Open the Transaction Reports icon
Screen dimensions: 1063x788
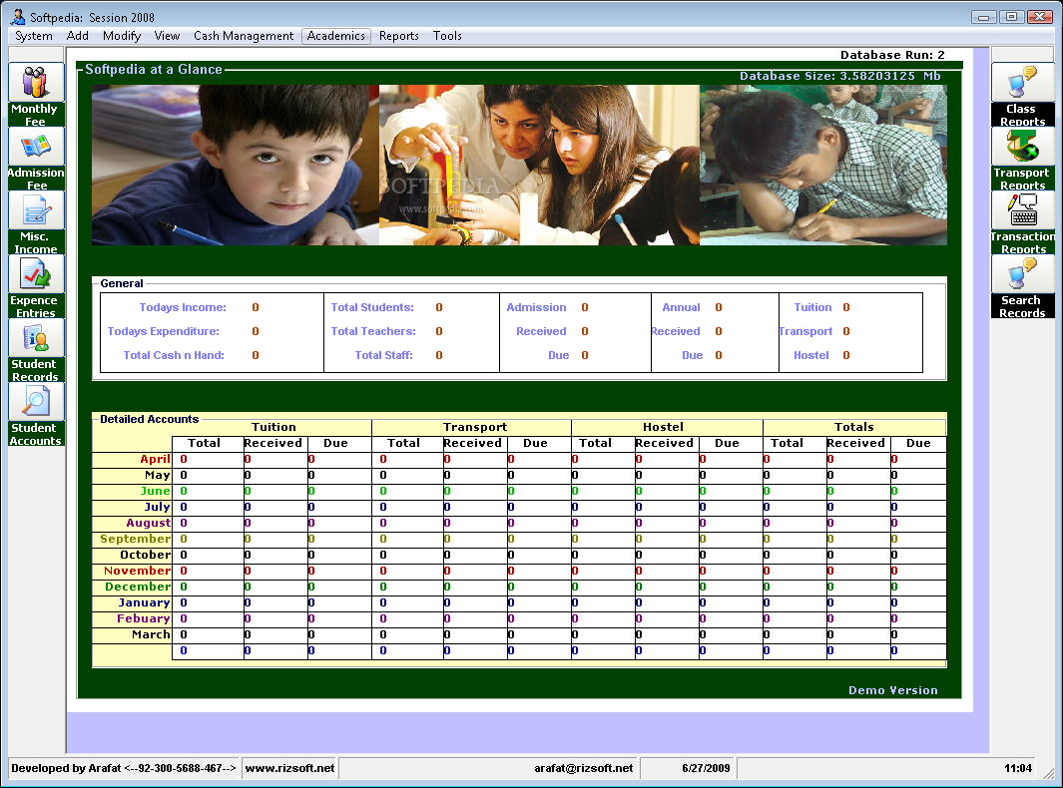1022,210
